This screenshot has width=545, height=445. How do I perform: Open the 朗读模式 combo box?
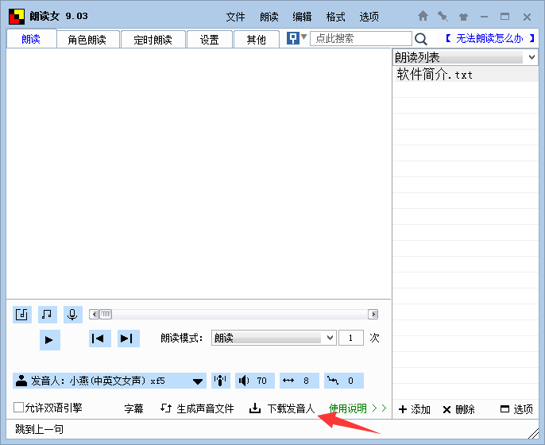click(273, 338)
